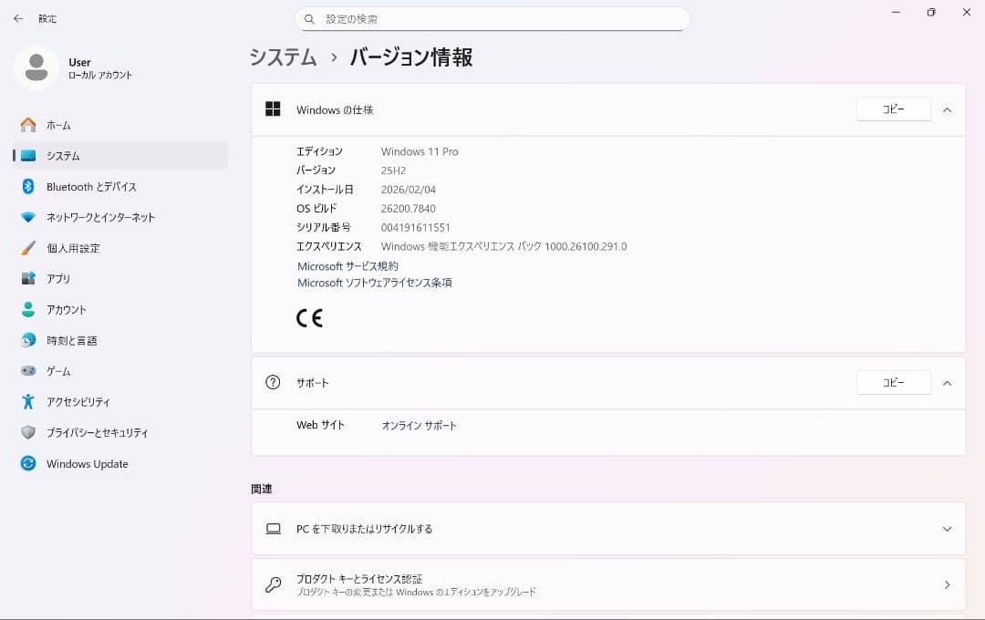Click the personalization paintbrush icon
The image size is (985, 620).
(28, 248)
